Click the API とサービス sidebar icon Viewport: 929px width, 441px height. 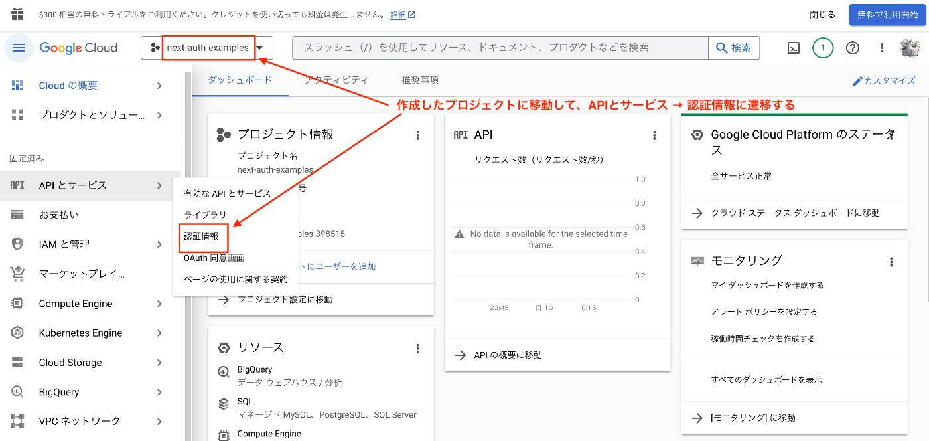(x=17, y=185)
